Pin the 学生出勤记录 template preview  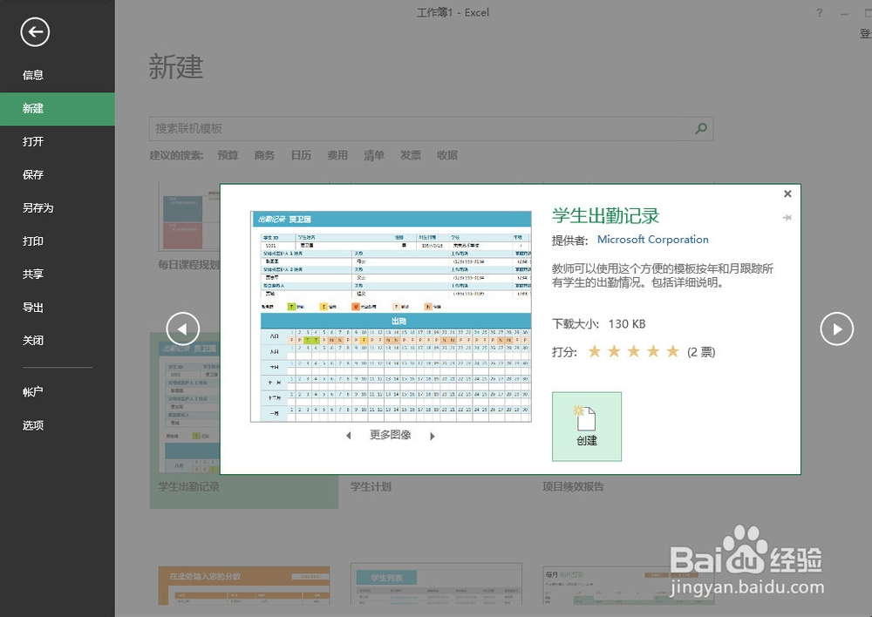787,216
